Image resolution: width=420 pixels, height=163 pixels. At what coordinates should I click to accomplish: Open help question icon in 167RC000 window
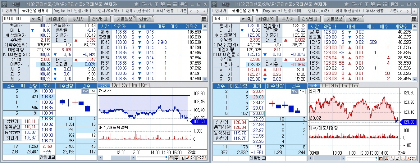point(372,4)
